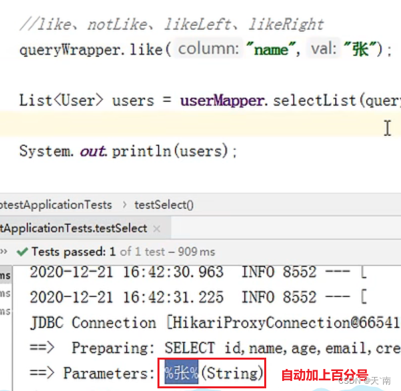Open testSelect() in the breadcrumb
Screen dimensions: 401x391
click(x=164, y=205)
